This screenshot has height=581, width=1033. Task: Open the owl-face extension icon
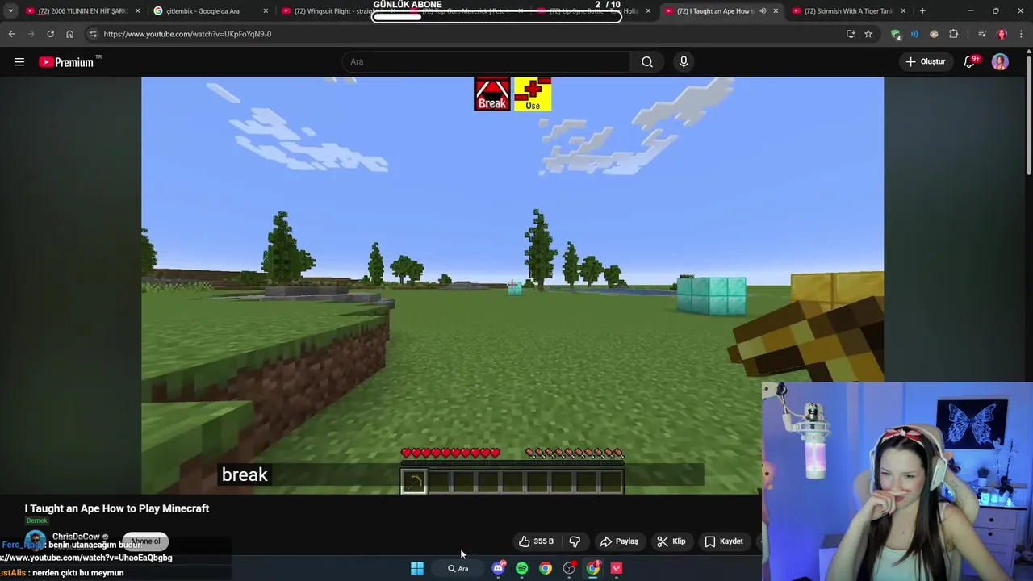point(934,34)
